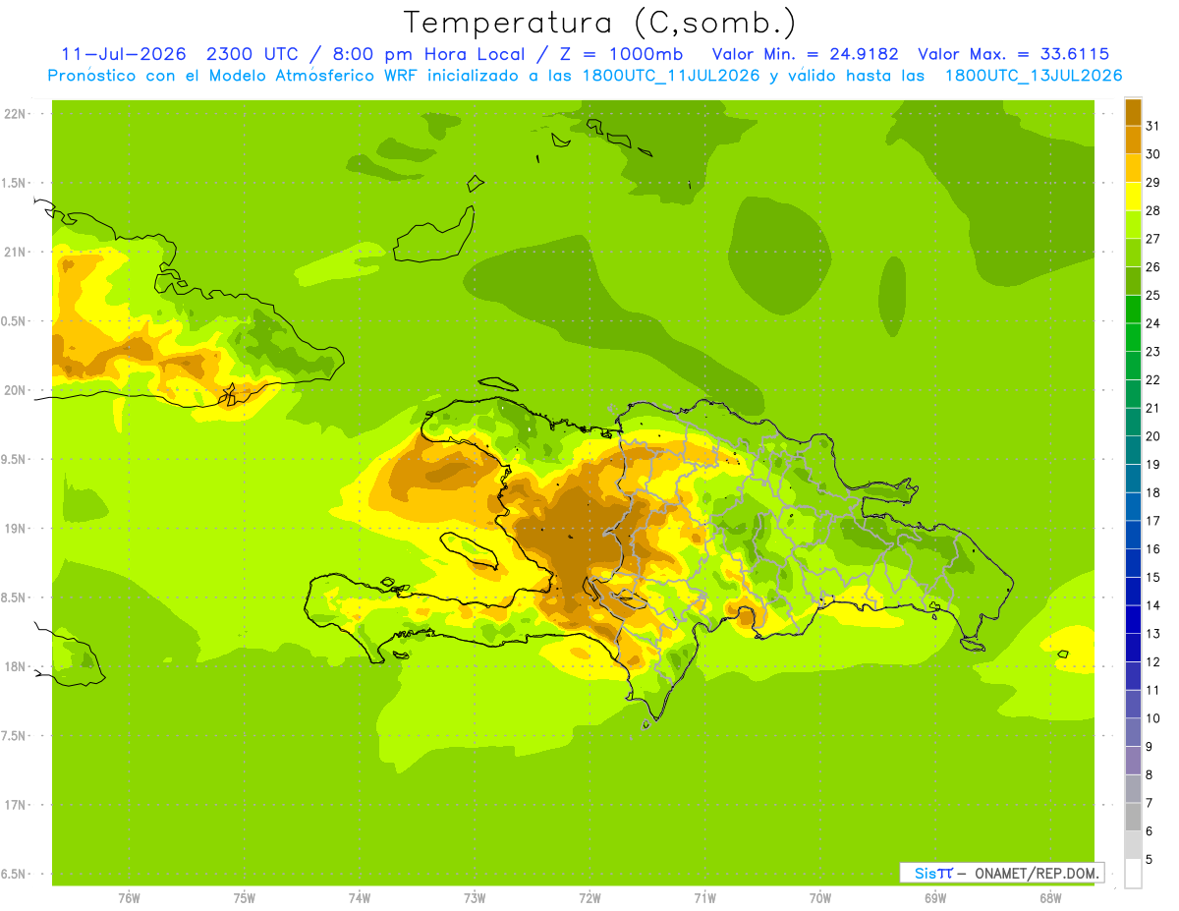Click orange legend swatch between 29 and 30
Image resolution: width=1179 pixels, height=911 pixels.
click(x=1133, y=168)
